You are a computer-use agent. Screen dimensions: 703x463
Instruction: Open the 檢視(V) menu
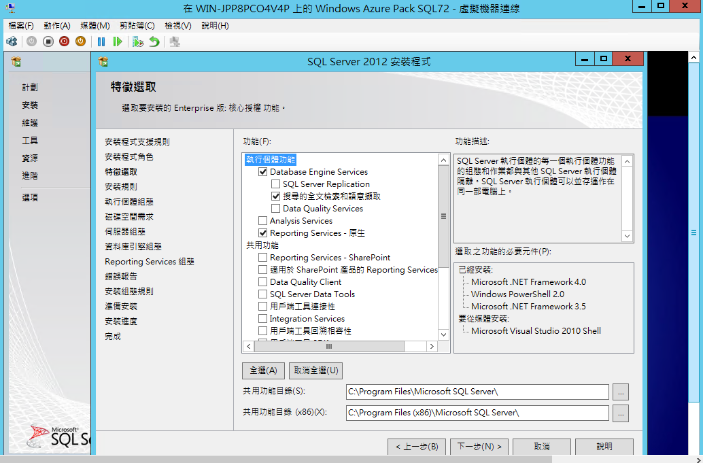click(x=178, y=26)
